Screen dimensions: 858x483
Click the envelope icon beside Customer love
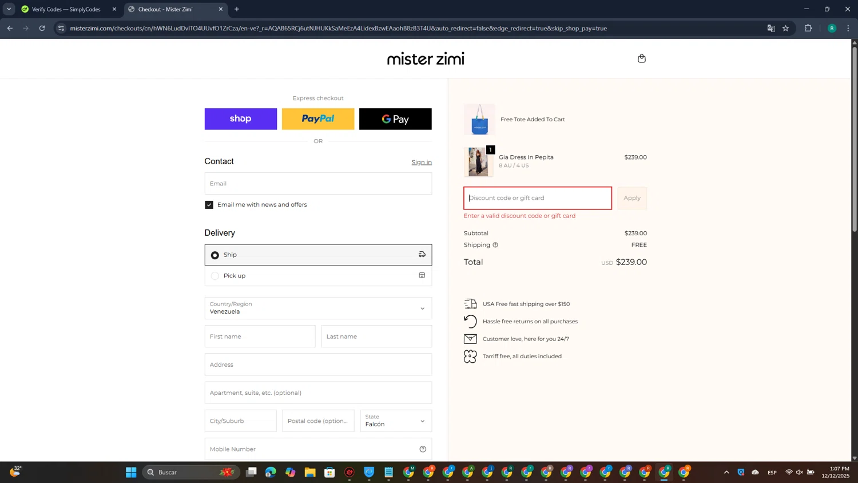click(x=470, y=339)
